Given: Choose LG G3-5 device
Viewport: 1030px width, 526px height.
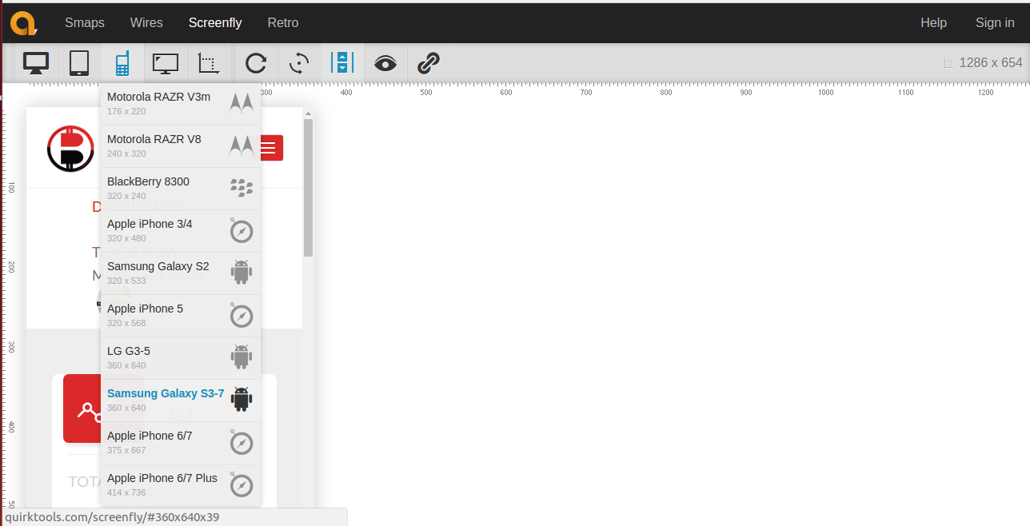Looking at the screenshot, I should (181, 358).
